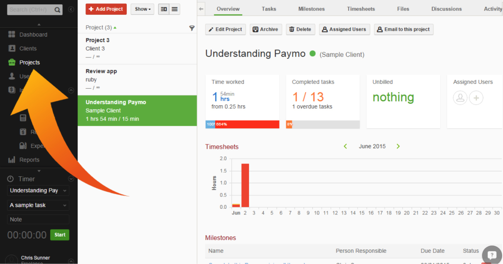Go to next month in Timesheets

pos(398,146)
